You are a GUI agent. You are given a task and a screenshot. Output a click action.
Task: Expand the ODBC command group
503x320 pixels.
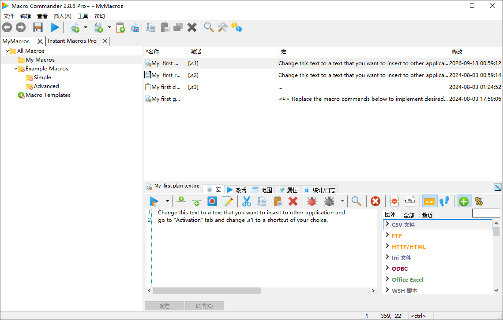(x=387, y=268)
